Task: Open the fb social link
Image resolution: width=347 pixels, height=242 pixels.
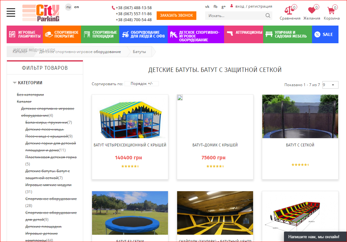Action: [x=215, y=7]
